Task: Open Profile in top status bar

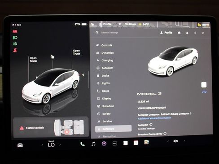Action: [105, 24]
